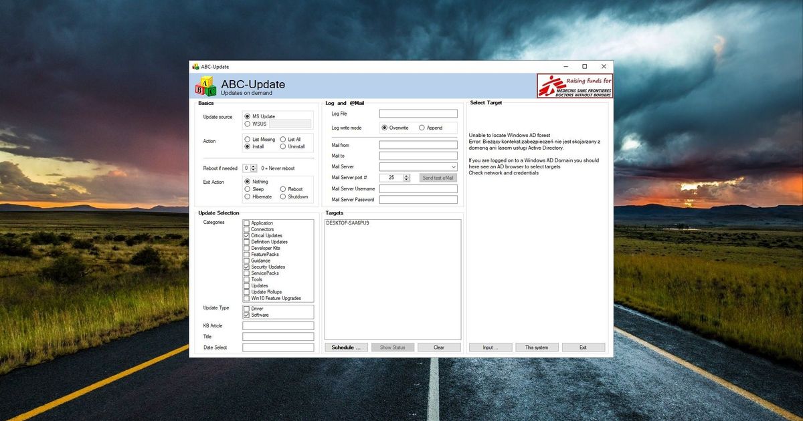Click the Mail Server Password field
The image size is (803, 421).
[418, 200]
